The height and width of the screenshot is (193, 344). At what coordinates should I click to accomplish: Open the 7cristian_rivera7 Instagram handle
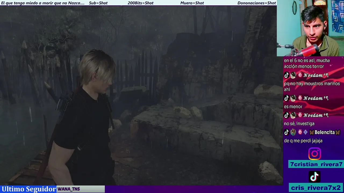coord(316,164)
